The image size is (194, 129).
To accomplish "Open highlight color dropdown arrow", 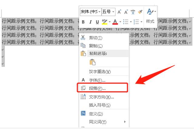I will pos(110,22).
